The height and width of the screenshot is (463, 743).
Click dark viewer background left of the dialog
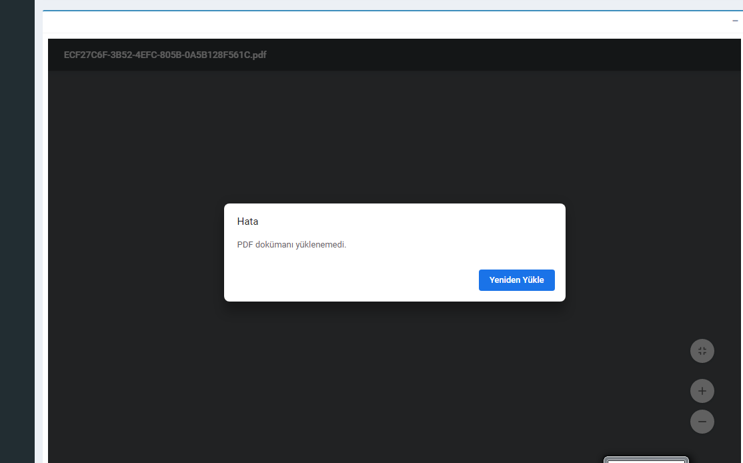coord(133,254)
